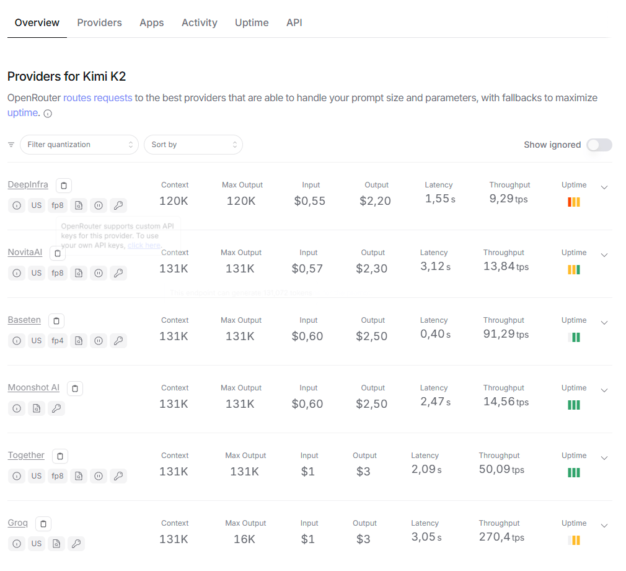Click the US region badge for DeepInfra

tap(37, 205)
